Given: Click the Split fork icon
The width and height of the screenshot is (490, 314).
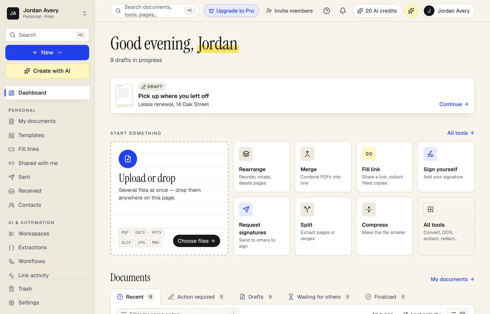Looking at the screenshot, I should 307,209.
